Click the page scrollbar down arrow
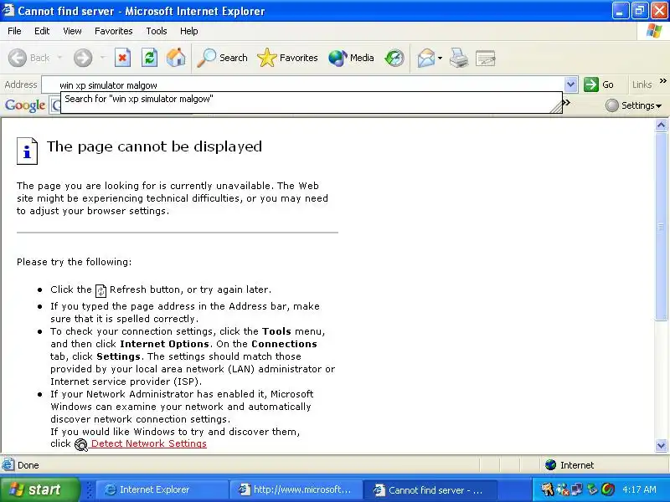Viewport: 670px width, 502px height. click(x=661, y=446)
